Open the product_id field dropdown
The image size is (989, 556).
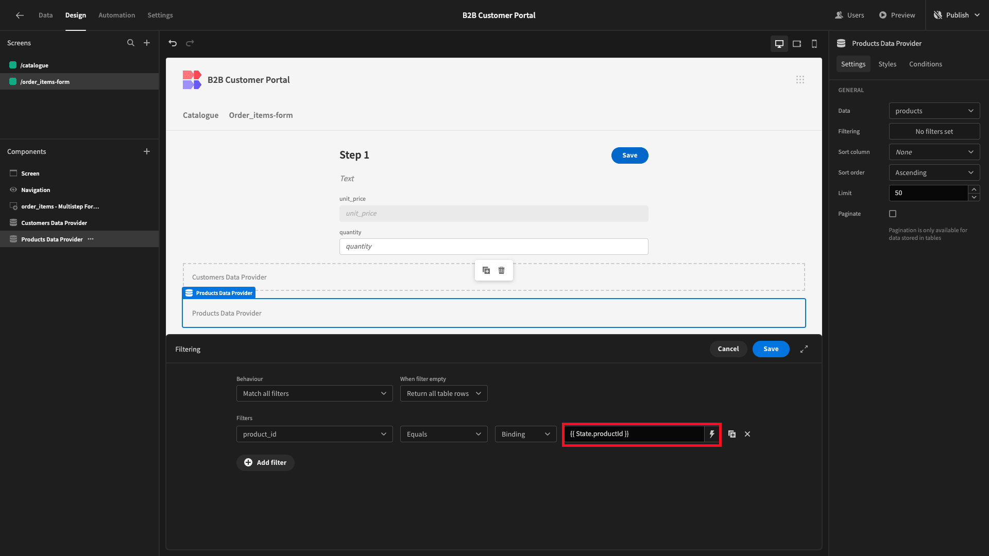314,434
